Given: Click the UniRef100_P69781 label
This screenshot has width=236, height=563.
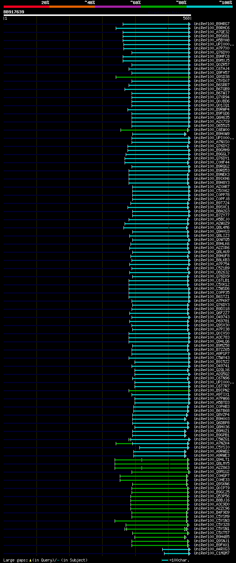Looking at the screenshot, I should click(x=211, y=321).
